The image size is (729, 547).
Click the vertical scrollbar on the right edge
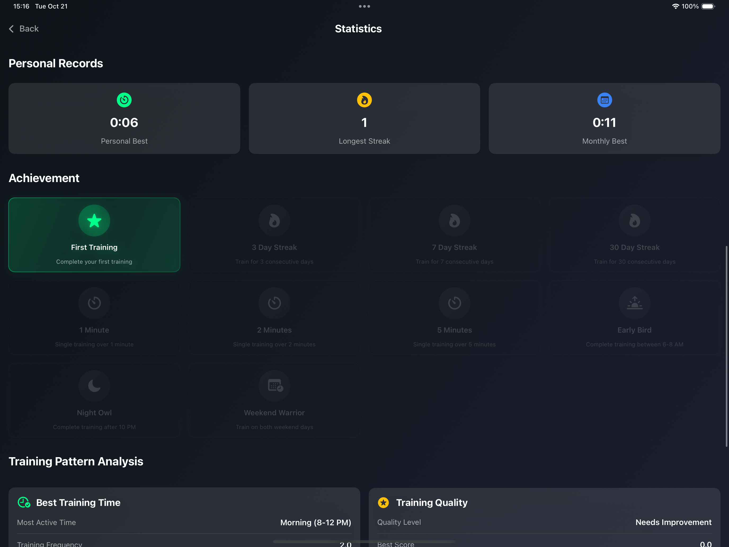tap(726, 346)
